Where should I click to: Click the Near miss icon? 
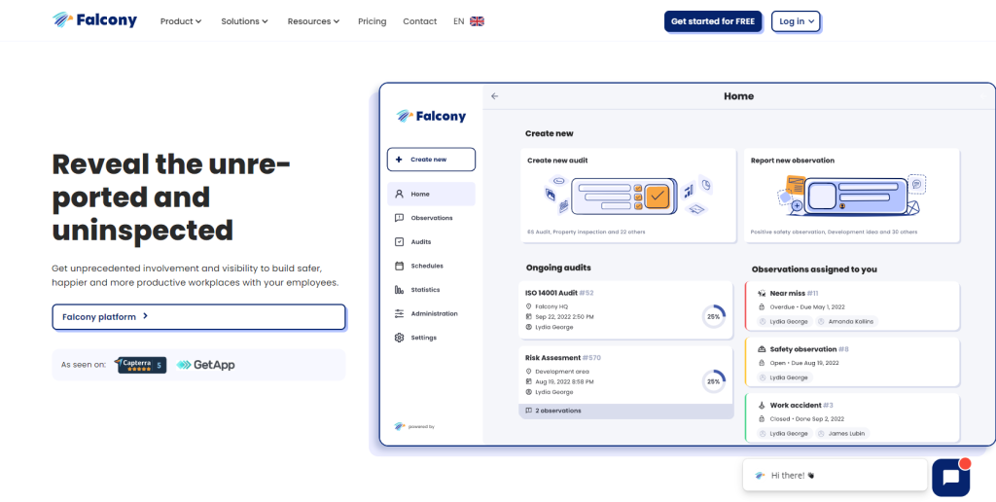(x=762, y=294)
